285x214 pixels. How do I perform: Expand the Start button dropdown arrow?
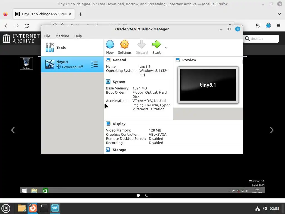pos(166,47)
